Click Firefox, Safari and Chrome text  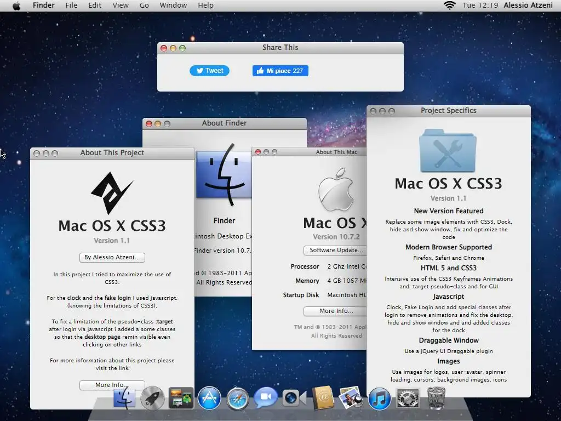click(x=449, y=258)
